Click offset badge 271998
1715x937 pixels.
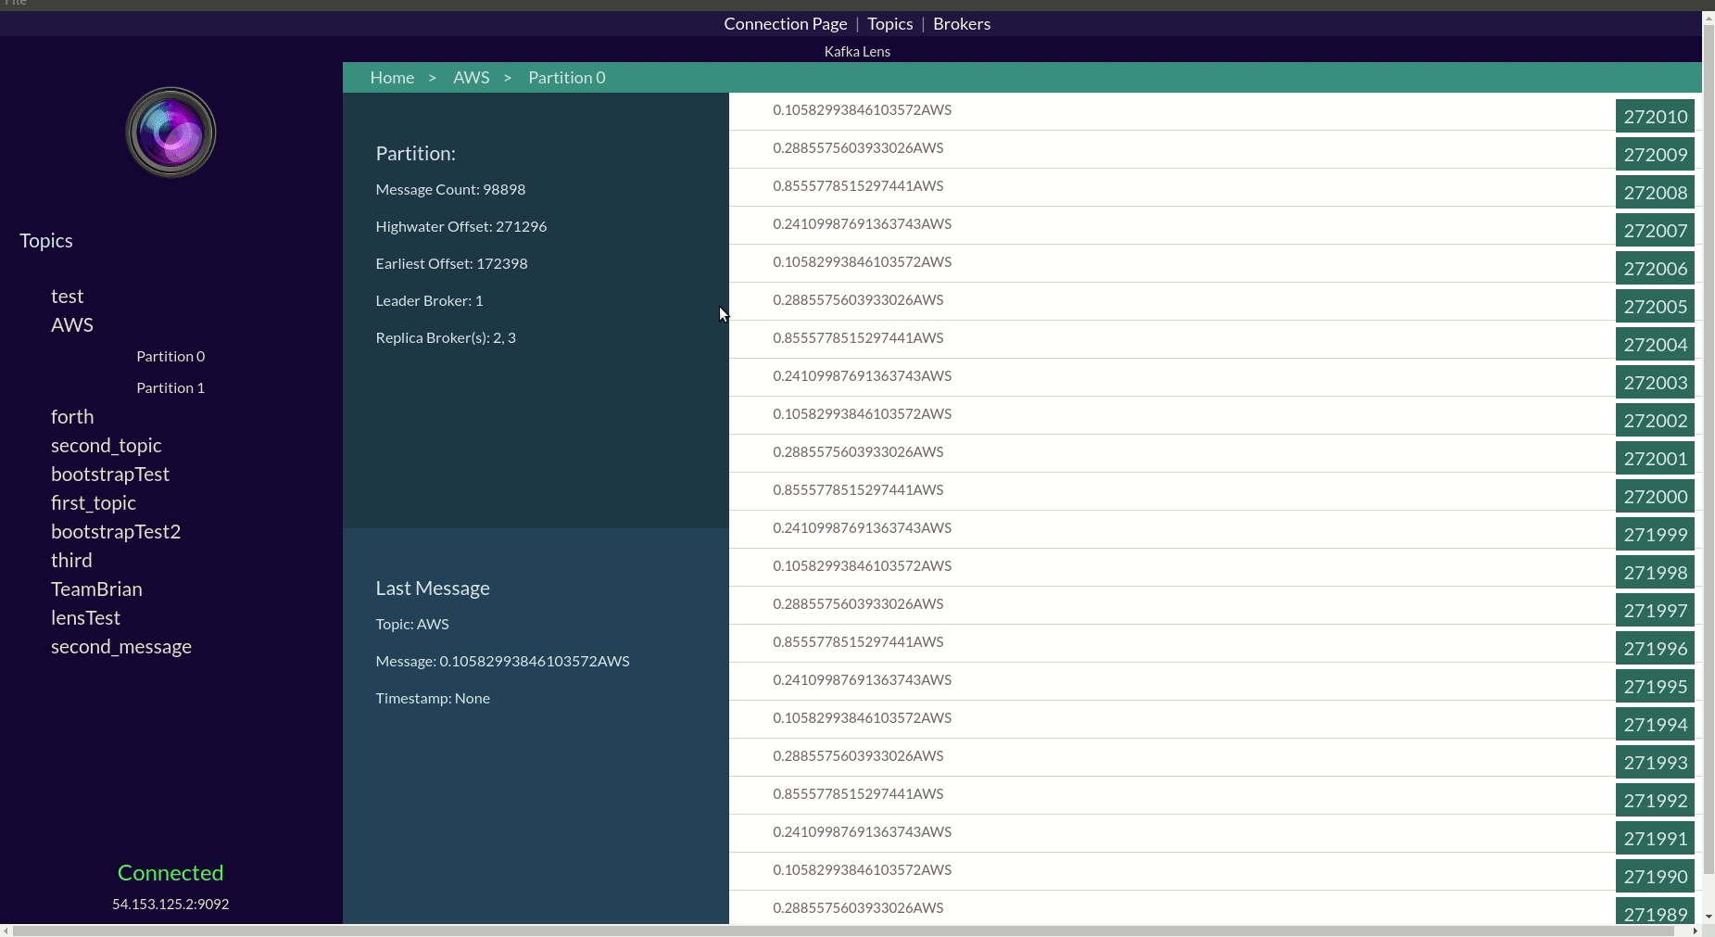(x=1655, y=573)
